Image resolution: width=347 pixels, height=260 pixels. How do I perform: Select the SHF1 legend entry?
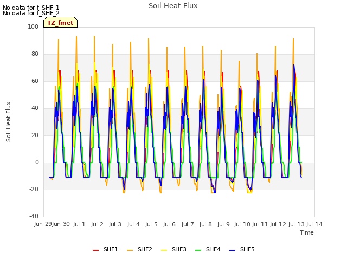[x=105, y=249]
